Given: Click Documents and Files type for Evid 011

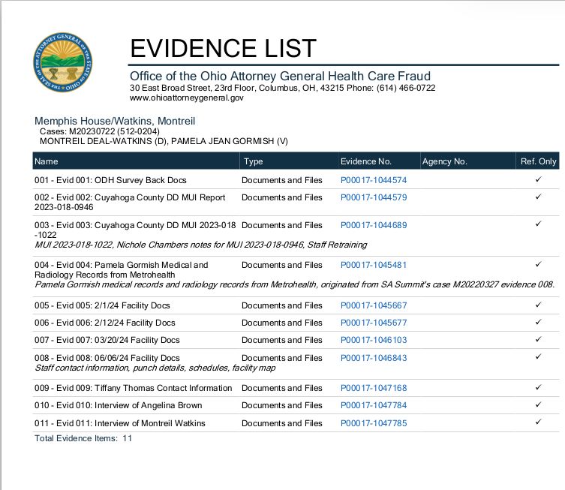Looking at the screenshot, I should (282, 423).
